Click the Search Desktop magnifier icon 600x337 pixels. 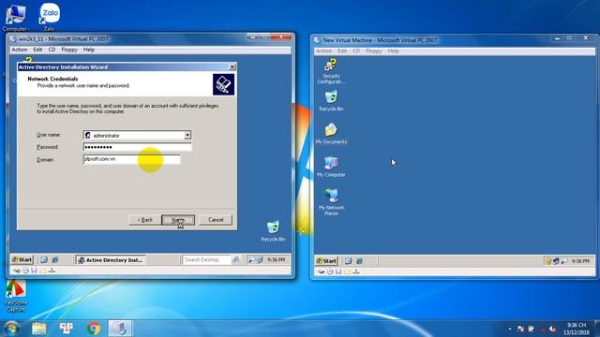pyautogui.click(x=236, y=260)
